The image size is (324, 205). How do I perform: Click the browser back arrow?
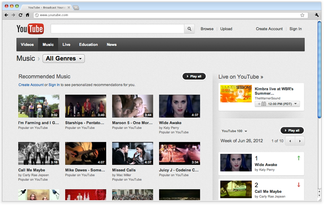(6, 15)
